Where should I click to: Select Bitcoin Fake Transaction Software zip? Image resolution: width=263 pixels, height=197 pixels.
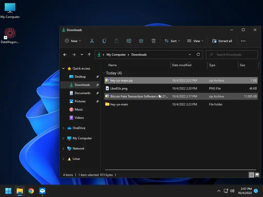tap(181, 96)
